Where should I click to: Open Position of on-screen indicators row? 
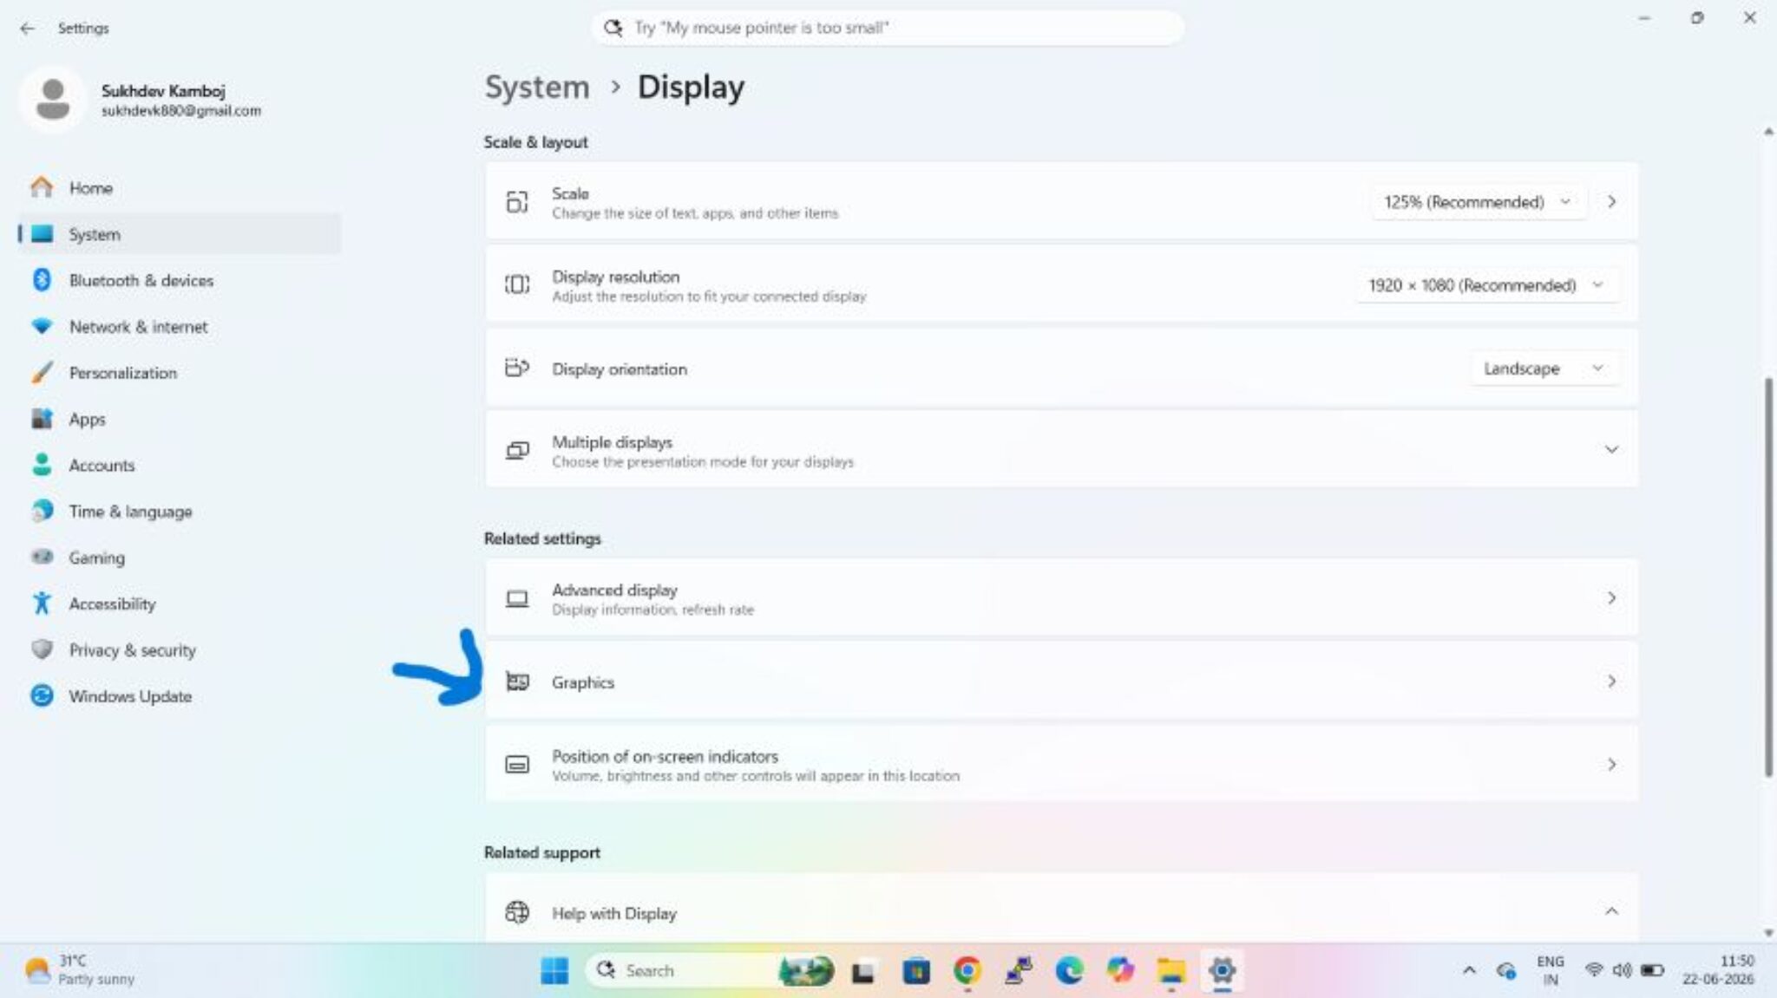(x=1061, y=764)
